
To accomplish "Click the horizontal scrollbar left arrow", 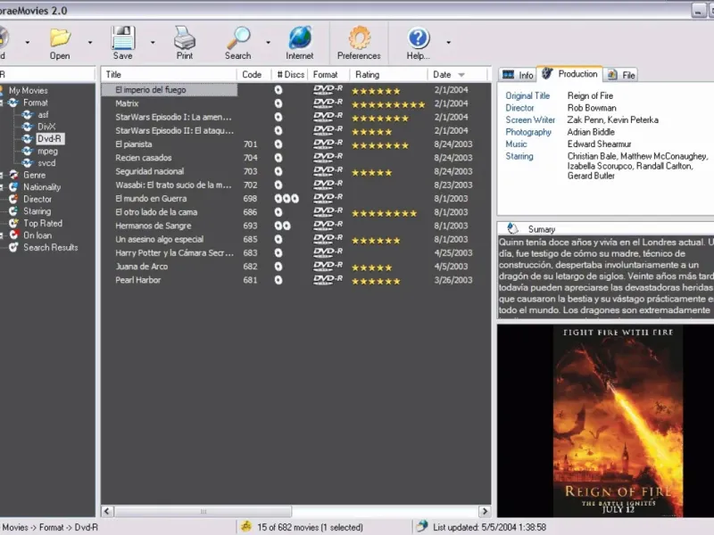I will 107,511.
